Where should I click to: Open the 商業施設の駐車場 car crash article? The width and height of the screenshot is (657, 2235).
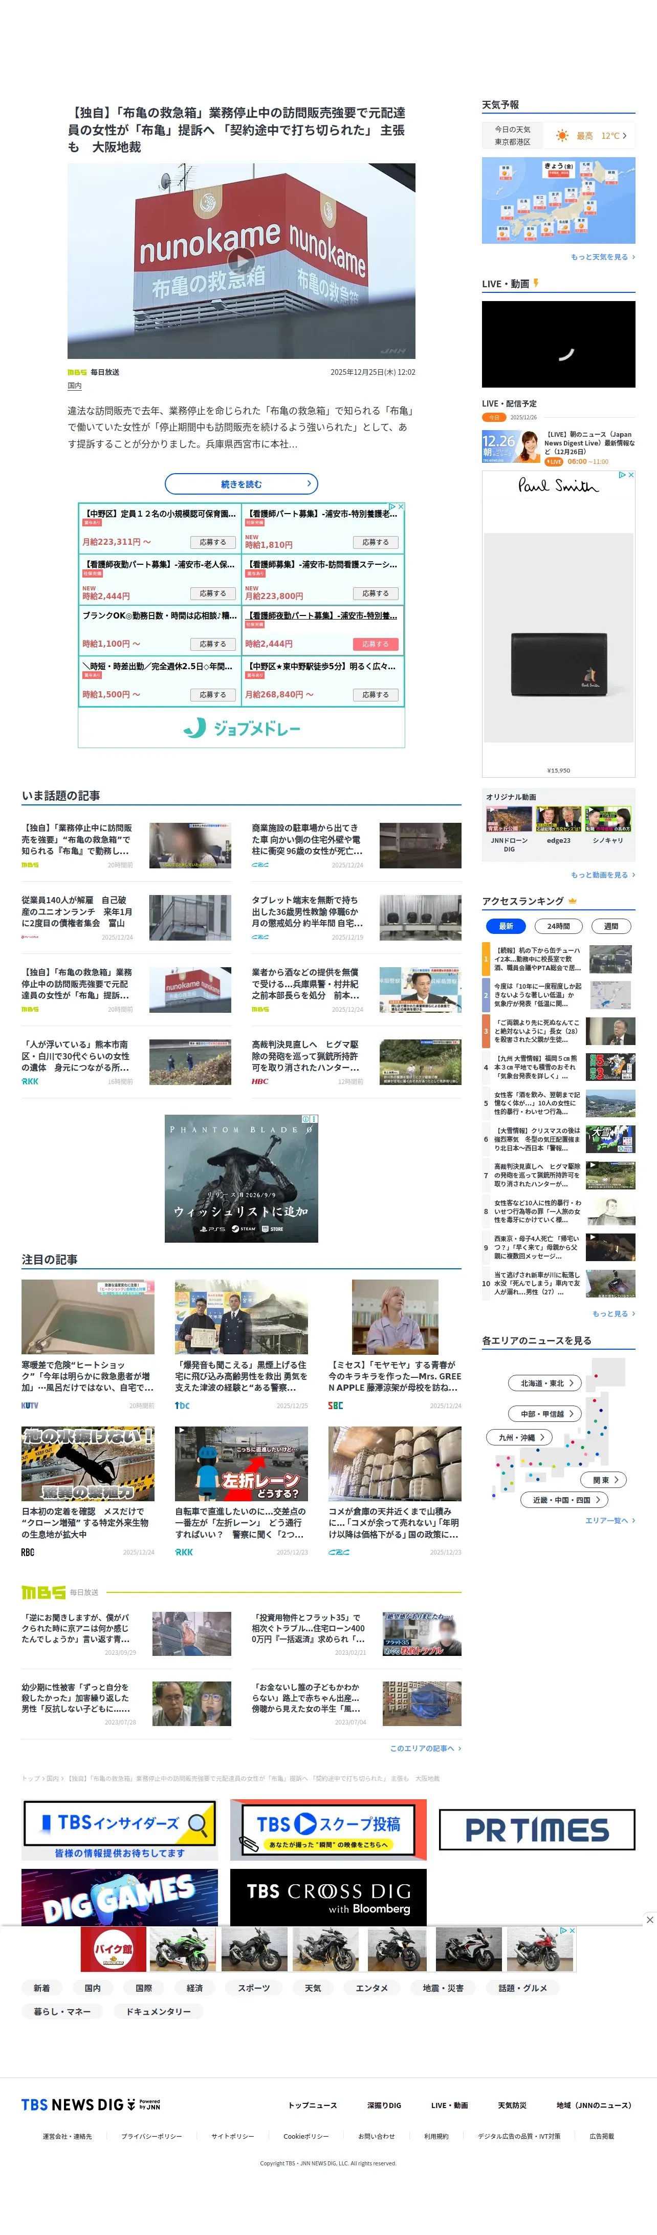356,845
